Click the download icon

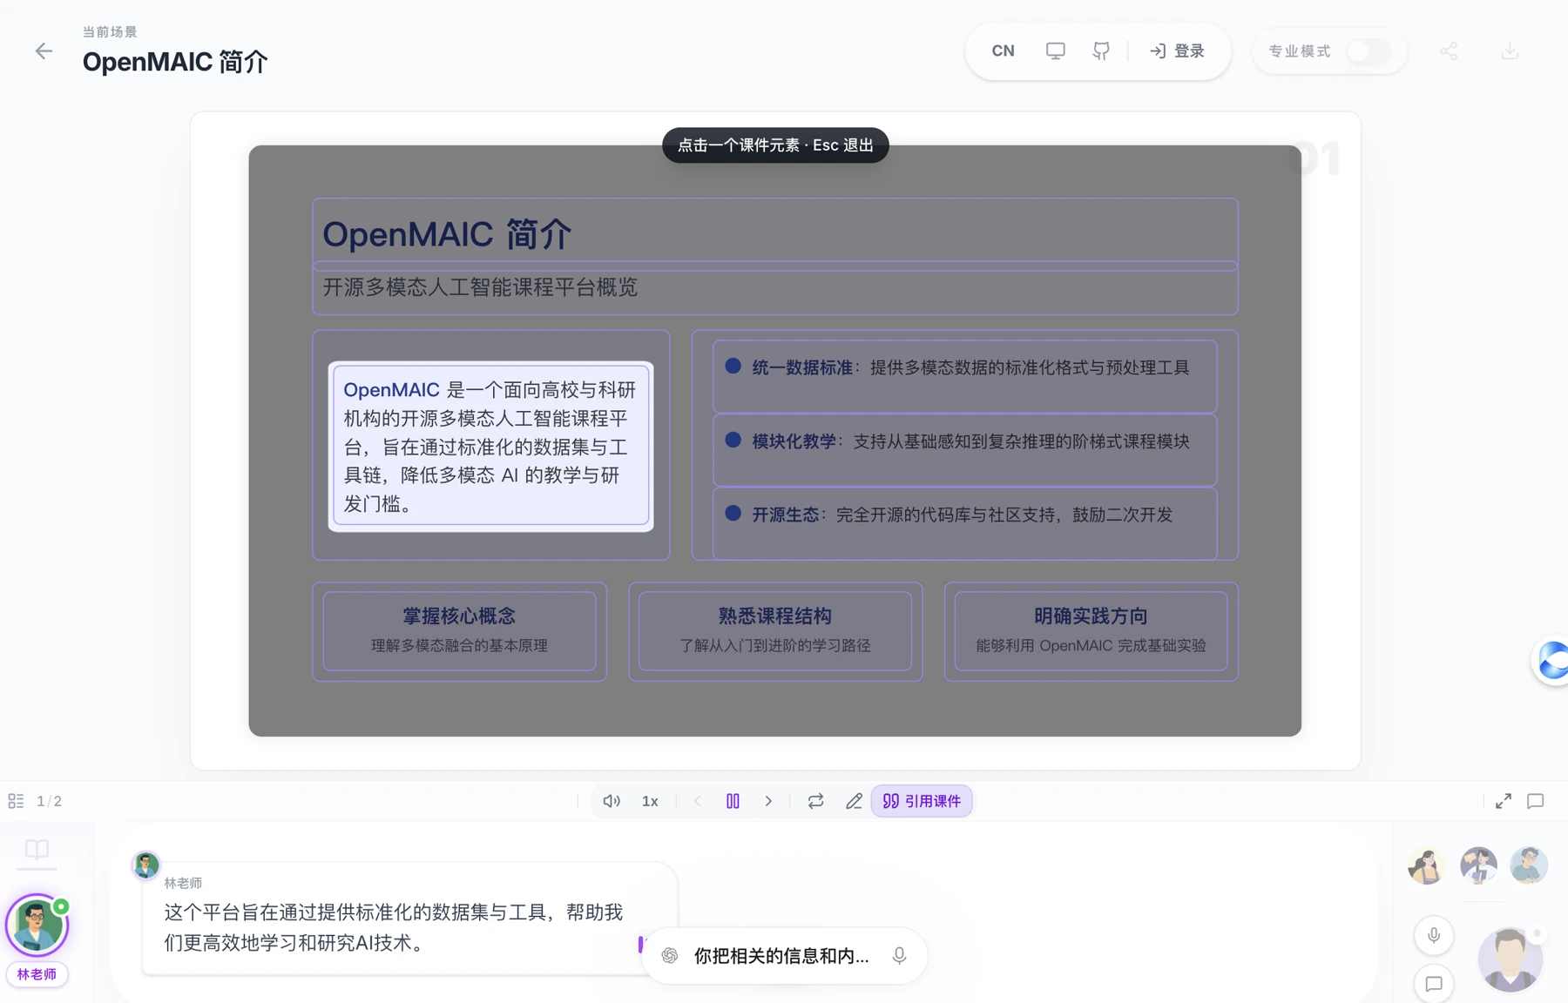1510,51
